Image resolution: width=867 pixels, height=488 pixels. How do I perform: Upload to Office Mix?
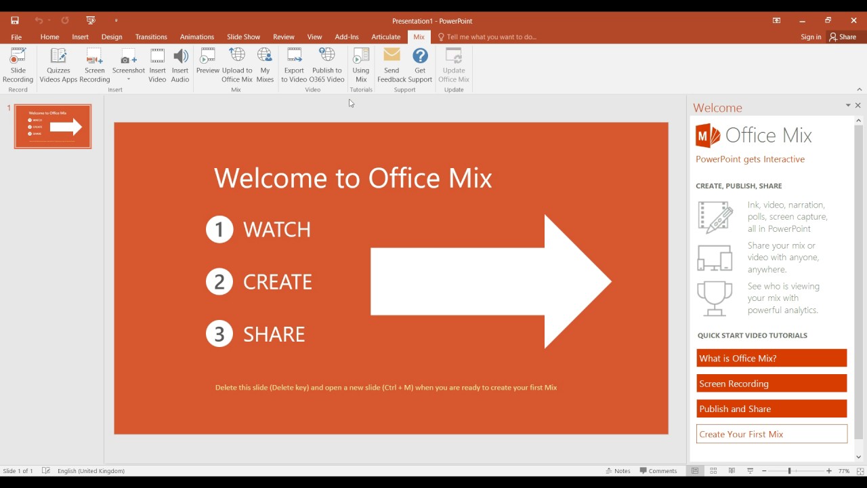coord(237,65)
